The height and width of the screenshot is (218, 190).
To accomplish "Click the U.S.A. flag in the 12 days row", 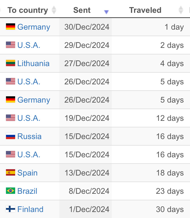I will click(11, 118).
